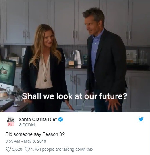The image size is (150, 155).
Task: Click the blue Twitter bird icon
Action: click(x=141, y=119)
